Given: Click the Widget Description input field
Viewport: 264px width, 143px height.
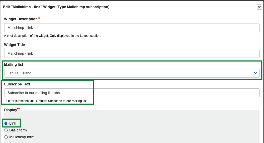Looking at the screenshot, I should [132, 28].
